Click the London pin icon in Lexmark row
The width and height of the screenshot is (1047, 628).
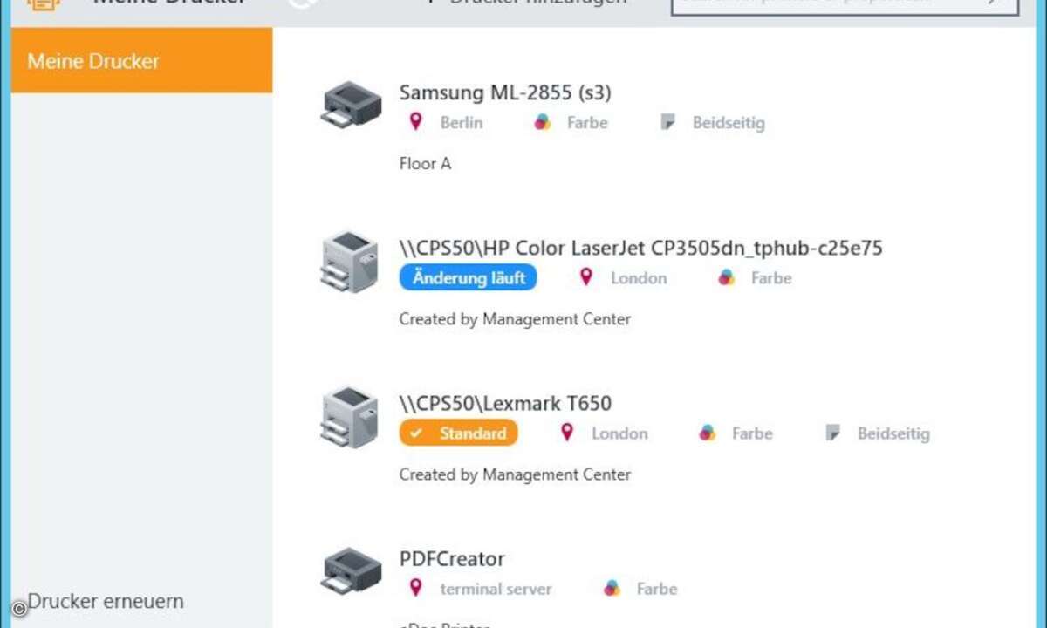[567, 433]
